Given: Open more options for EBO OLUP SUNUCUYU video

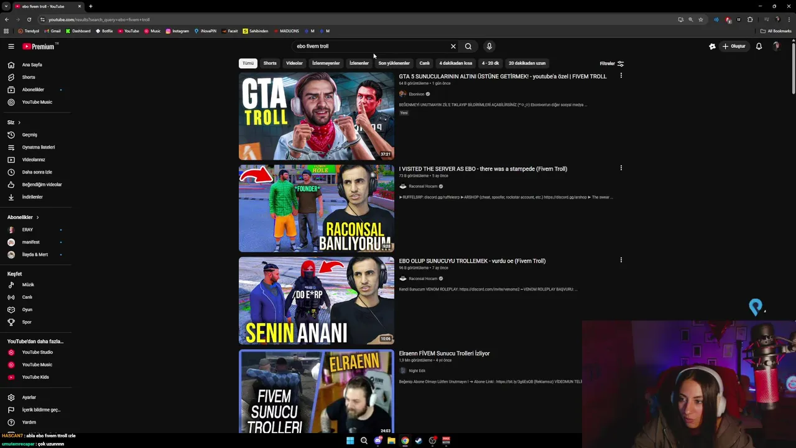Looking at the screenshot, I should click(621, 260).
